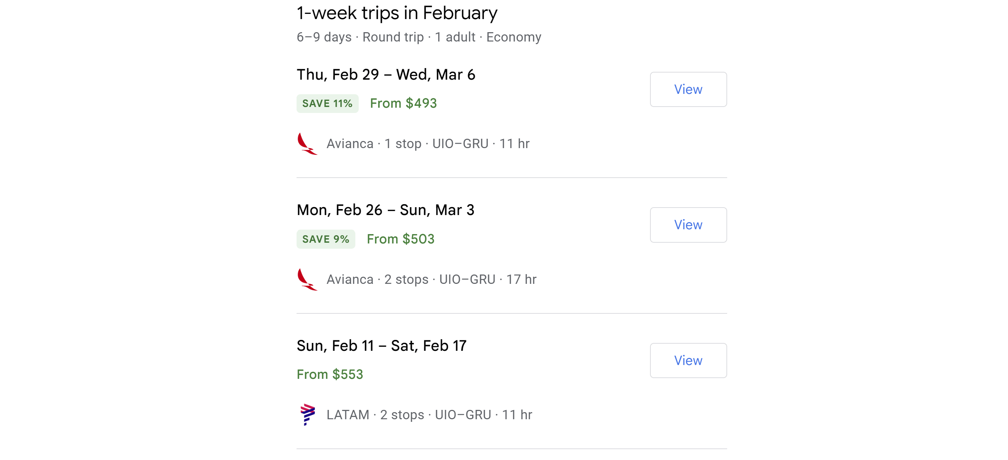Click the Round trip label
Screen dimensions: 1008x460
(x=393, y=37)
